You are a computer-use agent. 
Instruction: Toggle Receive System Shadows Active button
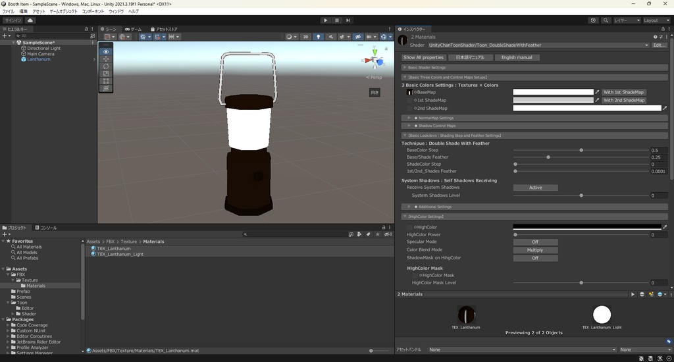click(535, 188)
